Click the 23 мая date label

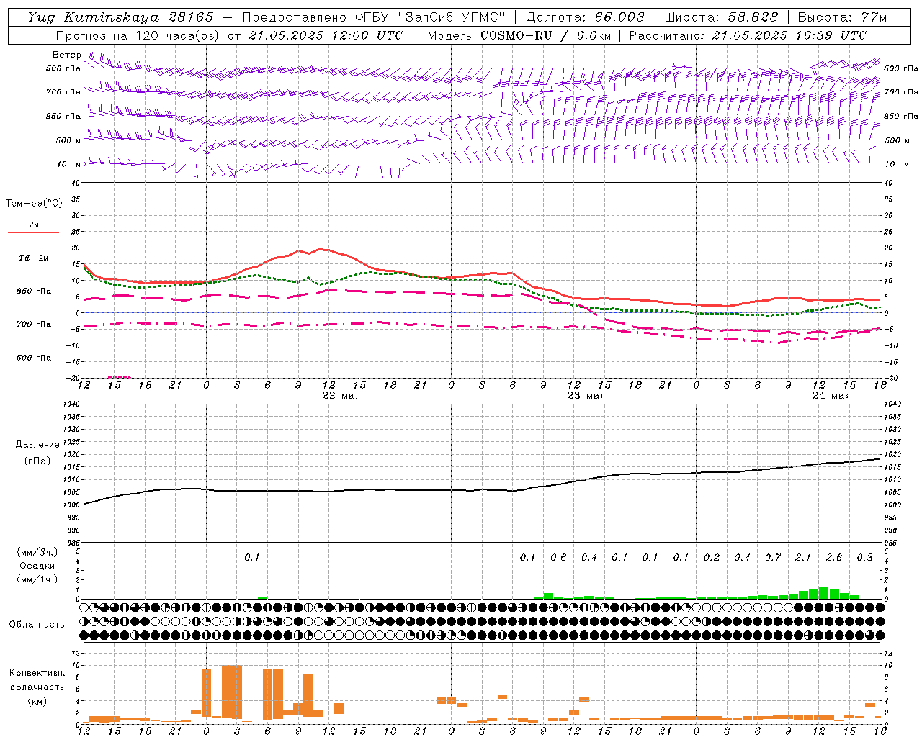pos(586,396)
